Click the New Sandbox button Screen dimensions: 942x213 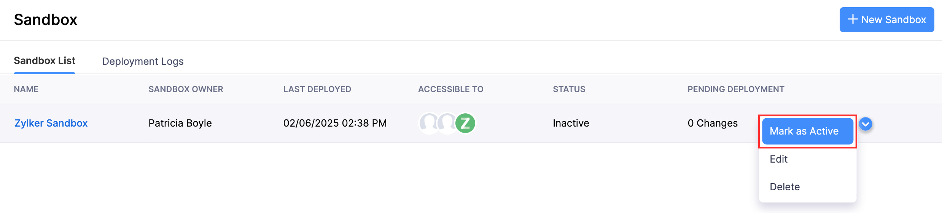886,20
